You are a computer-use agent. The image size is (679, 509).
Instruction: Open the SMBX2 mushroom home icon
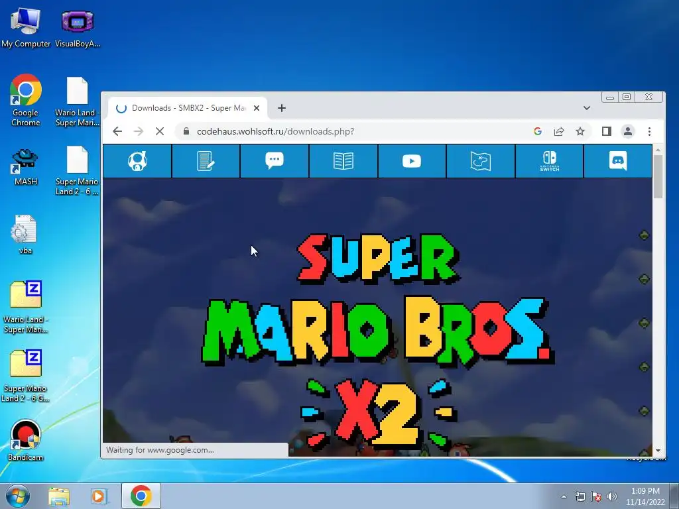click(137, 161)
